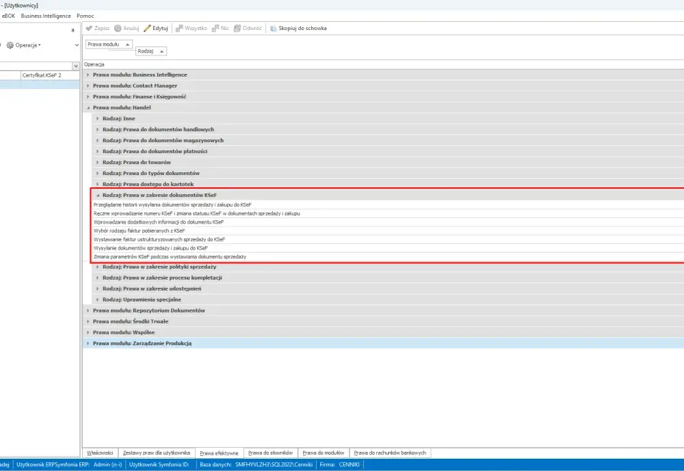The width and height of the screenshot is (684, 471).
Task: Switch to Prawa do rachunków bankowych tab
Action: tap(390, 453)
